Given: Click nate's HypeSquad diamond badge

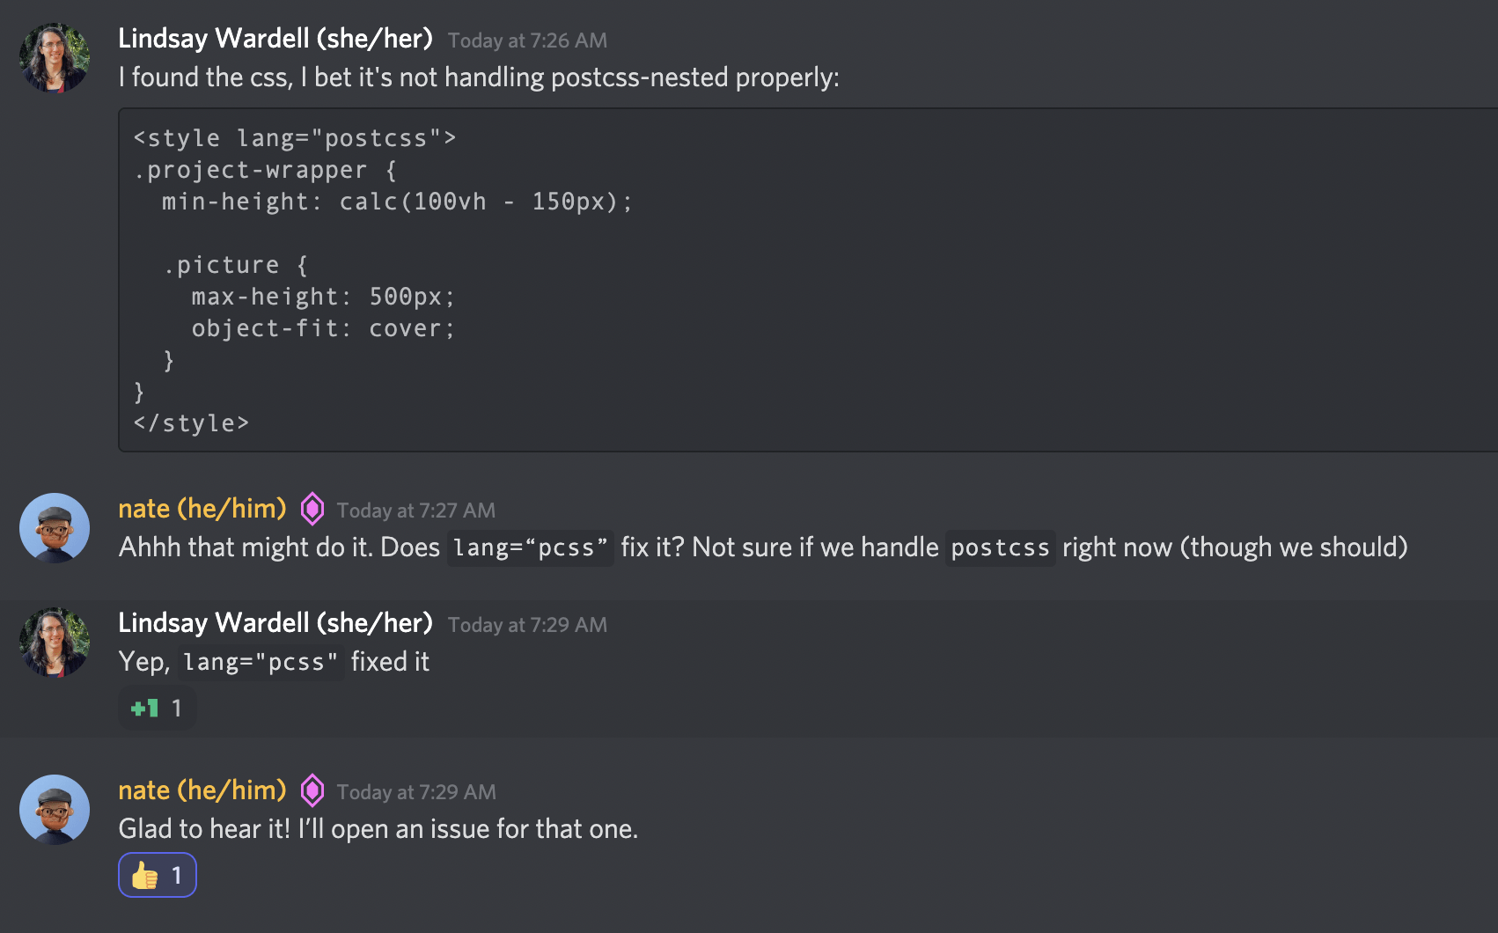Looking at the screenshot, I should tap(312, 509).
